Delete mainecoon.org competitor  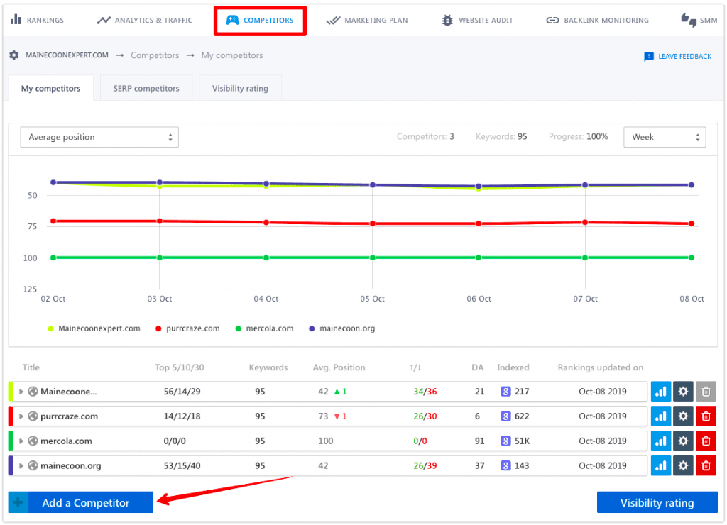tap(706, 465)
